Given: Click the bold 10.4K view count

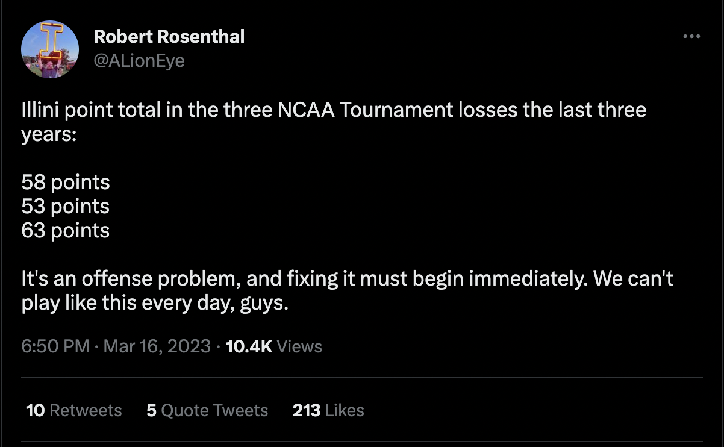Looking at the screenshot, I should [248, 346].
